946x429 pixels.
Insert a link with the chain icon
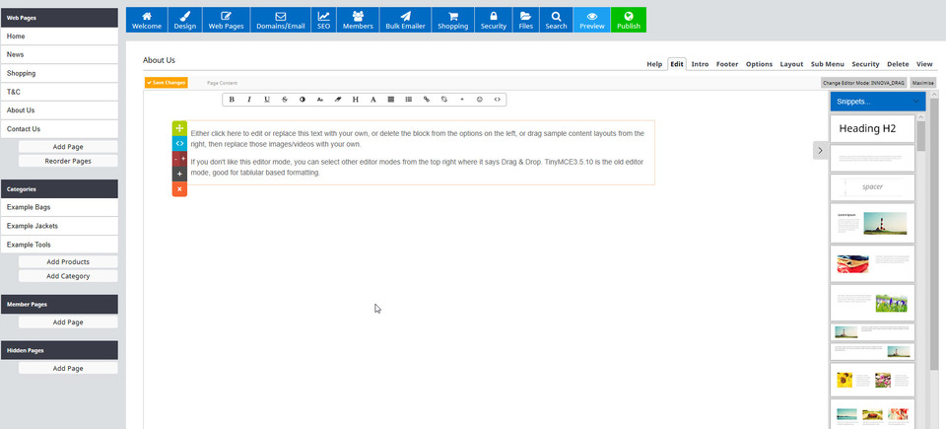coord(427,100)
